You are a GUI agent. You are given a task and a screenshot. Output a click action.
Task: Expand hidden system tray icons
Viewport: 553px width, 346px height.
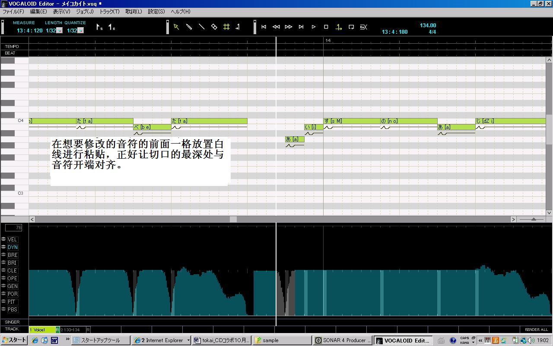click(480, 340)
